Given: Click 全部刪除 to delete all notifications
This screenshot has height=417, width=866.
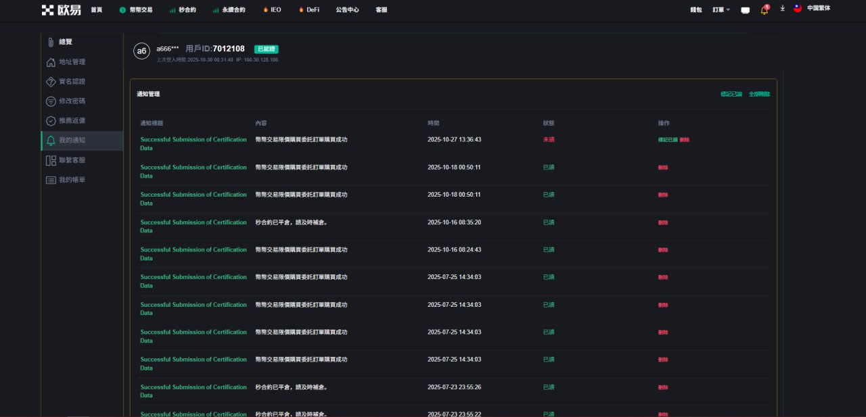Looking at the screenshot, I should click(759, 94).
